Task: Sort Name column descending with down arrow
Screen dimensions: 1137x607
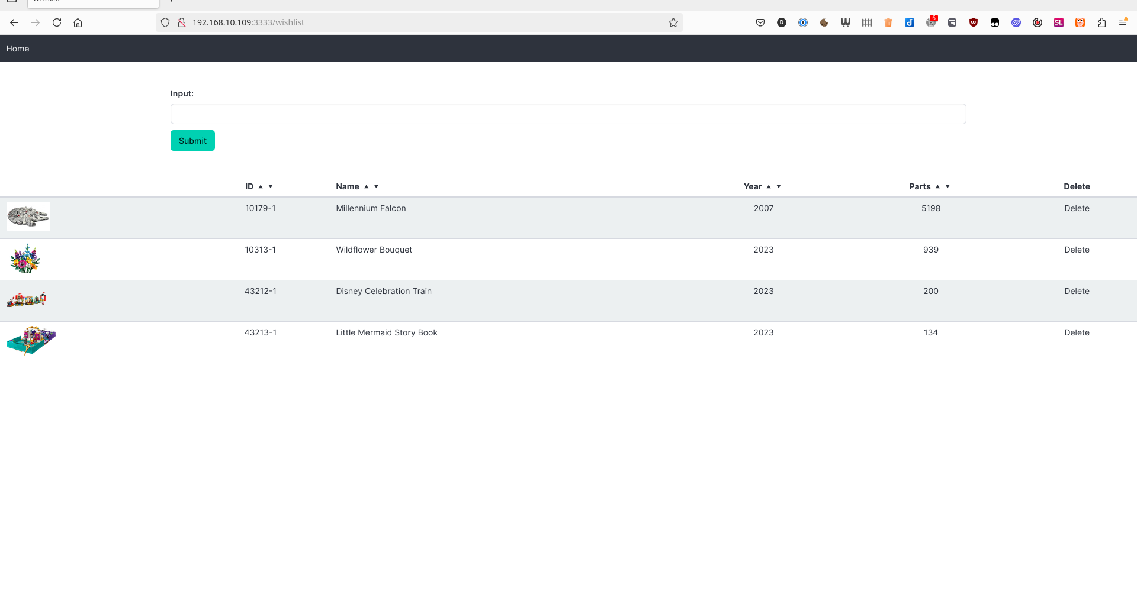Action: pyautogui.click(x=376, y=186)
